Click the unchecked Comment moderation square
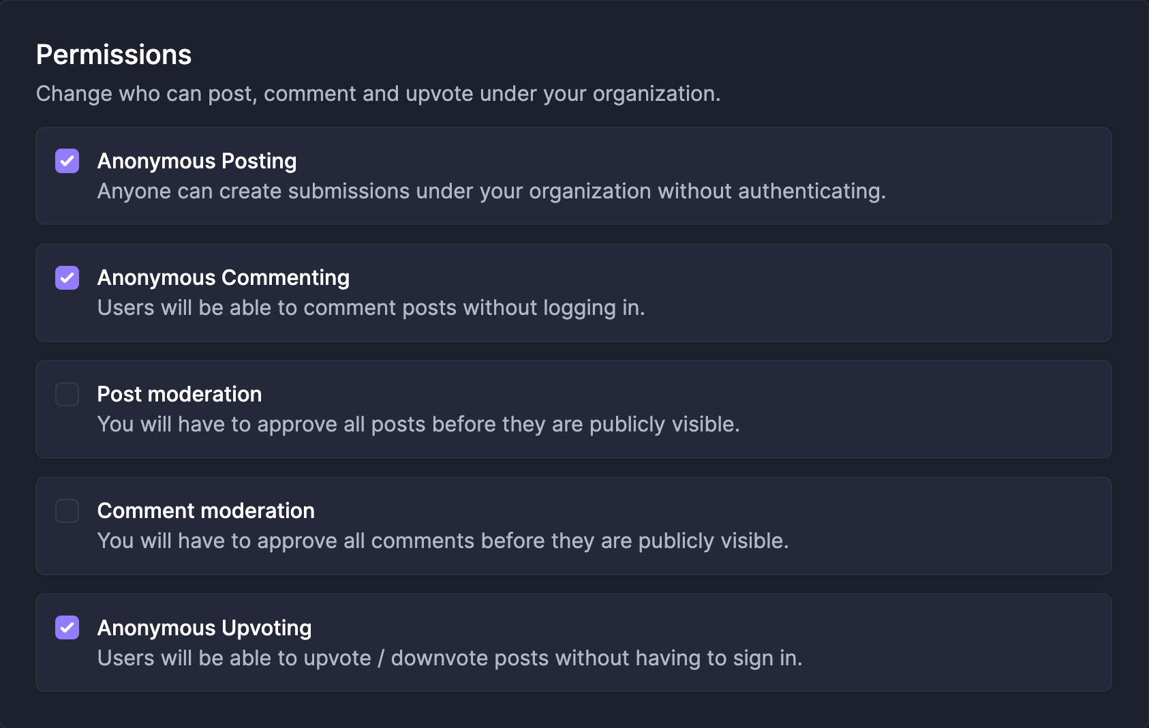This screenshot has height=728, width=1149. pyautogui.click(x=66, y=511)
